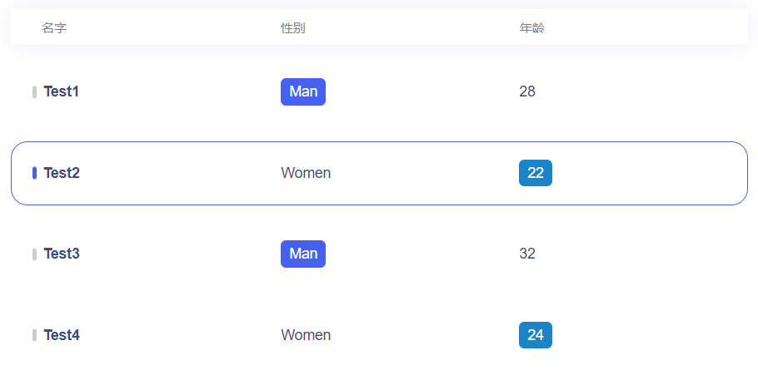Click the blue 24 age badge

tap(536, 335)
